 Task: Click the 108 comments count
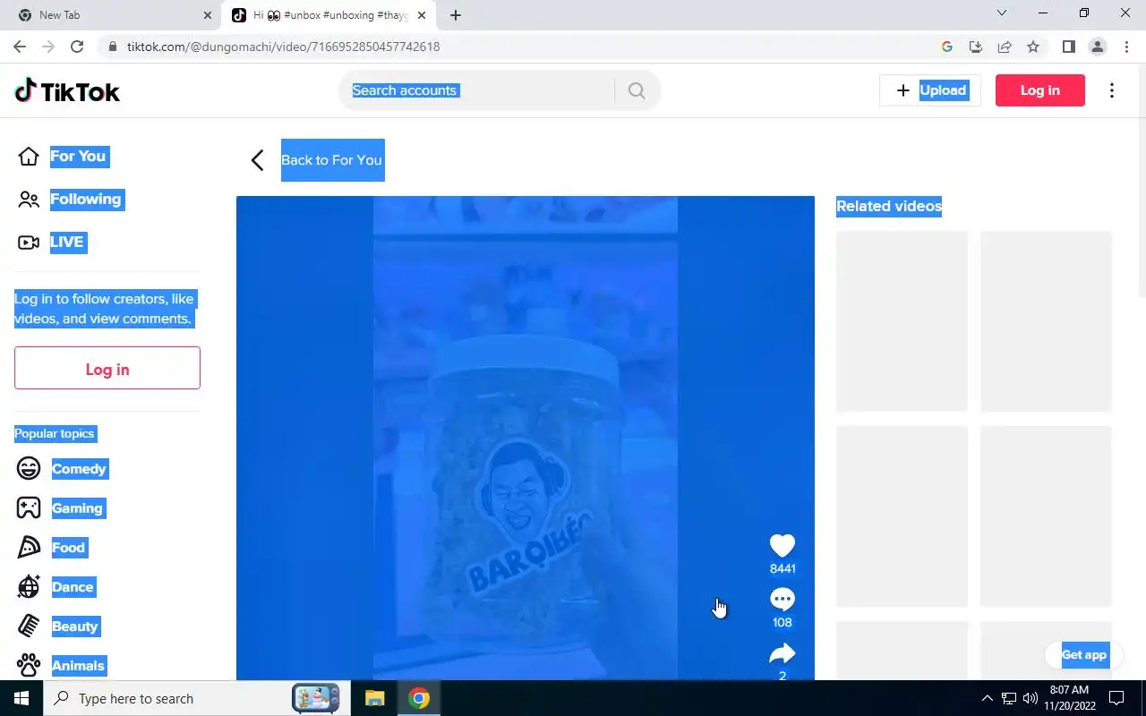pos(783,622)
